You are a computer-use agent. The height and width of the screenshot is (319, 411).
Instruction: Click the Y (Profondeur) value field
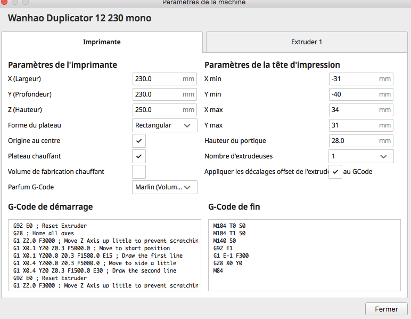(165, 94)
